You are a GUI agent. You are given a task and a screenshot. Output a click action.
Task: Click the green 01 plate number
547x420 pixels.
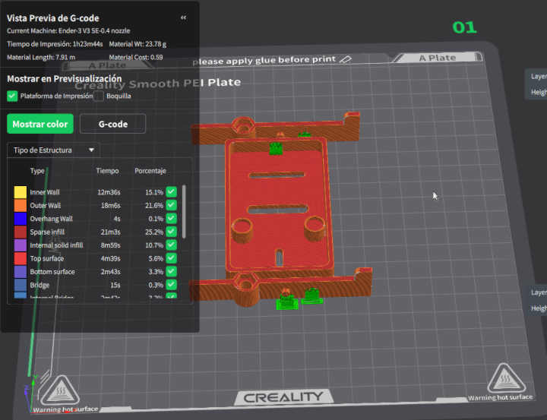tap(464, 28)
